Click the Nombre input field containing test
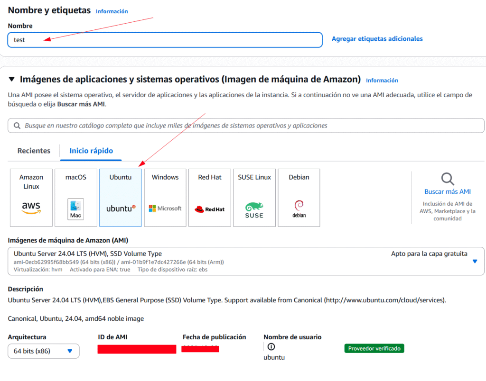The image size is (486, 381). point(165,40)
